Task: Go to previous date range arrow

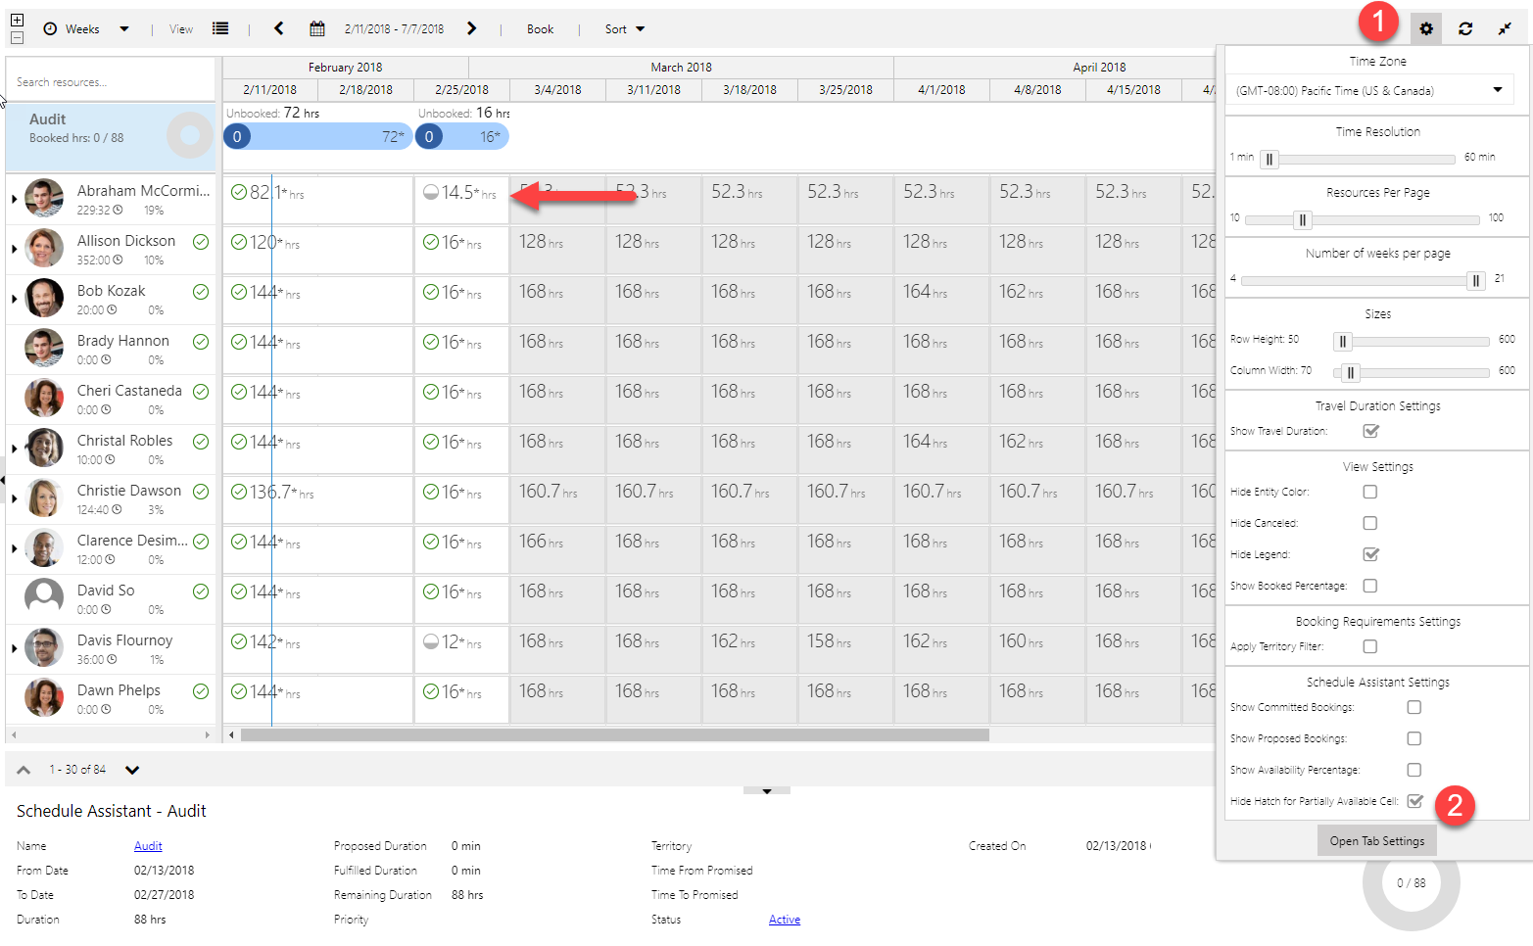Action: 279,29
